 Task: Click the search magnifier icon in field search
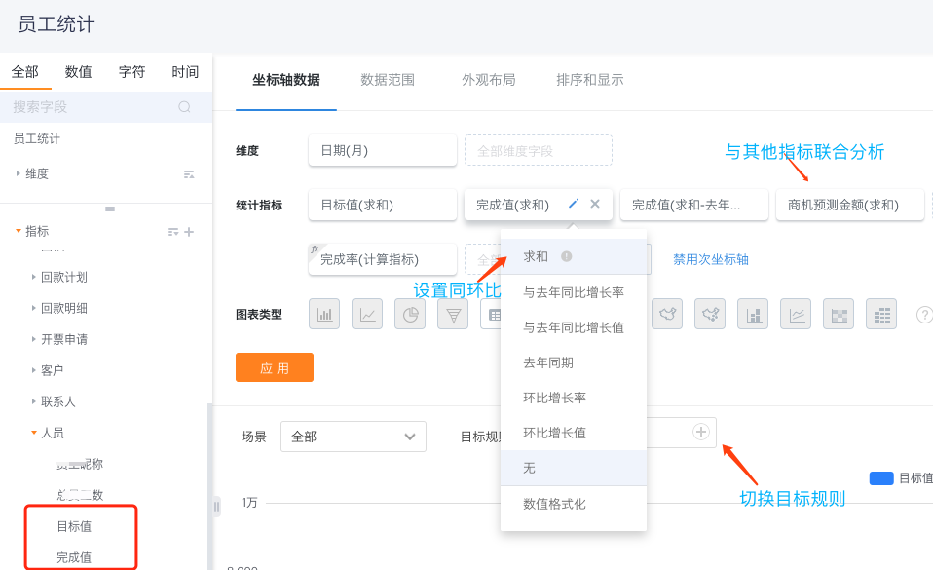tap(184, 107)
